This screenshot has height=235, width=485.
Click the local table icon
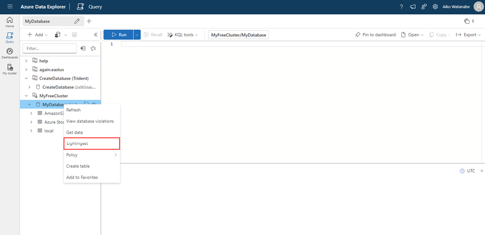(40, 131)
